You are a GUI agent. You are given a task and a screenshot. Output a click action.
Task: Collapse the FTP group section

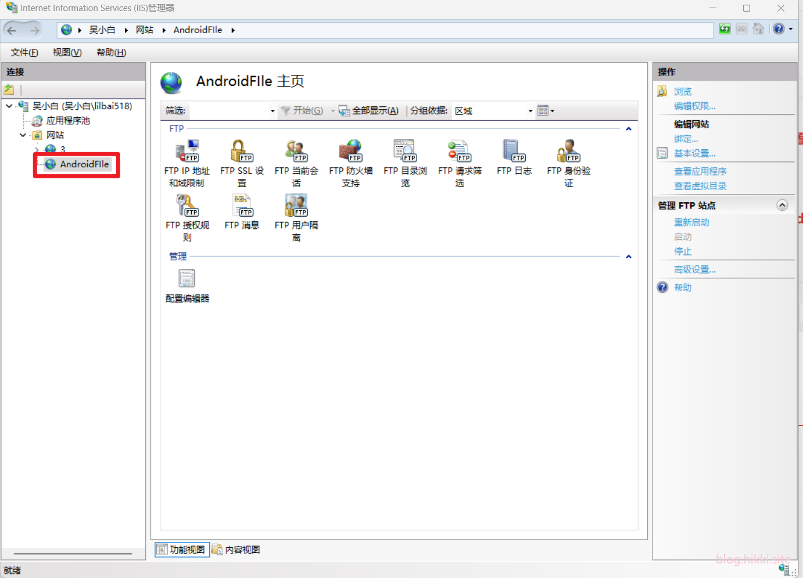[x=629, y=128]
